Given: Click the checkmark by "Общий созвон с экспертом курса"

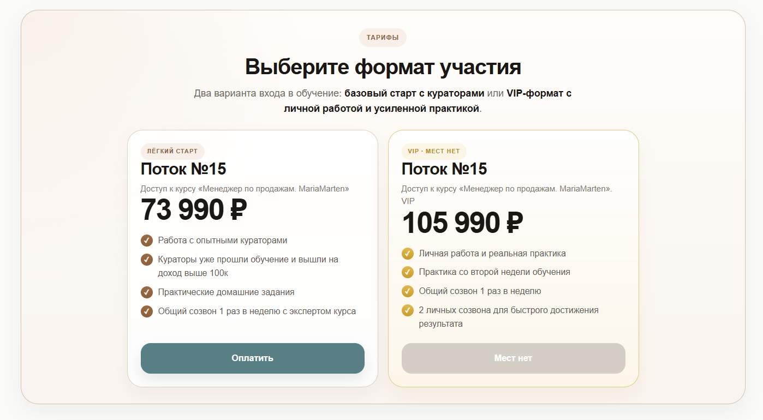Looking at the screenshot, I should [147, 311].
